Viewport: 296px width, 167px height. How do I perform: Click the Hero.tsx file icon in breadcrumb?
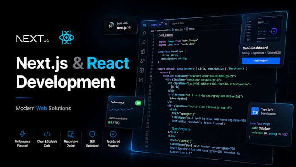(172, 30)
